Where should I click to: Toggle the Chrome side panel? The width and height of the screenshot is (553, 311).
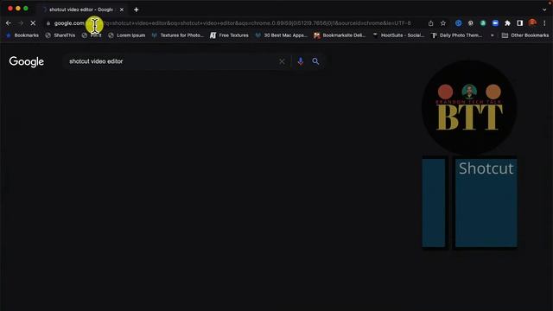[520, 23]
